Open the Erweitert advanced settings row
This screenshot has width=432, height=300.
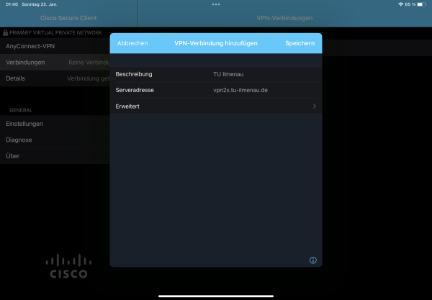[216, 106]
